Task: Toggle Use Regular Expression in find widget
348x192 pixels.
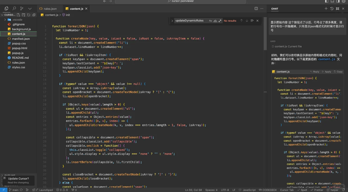Action: point(220,21)
